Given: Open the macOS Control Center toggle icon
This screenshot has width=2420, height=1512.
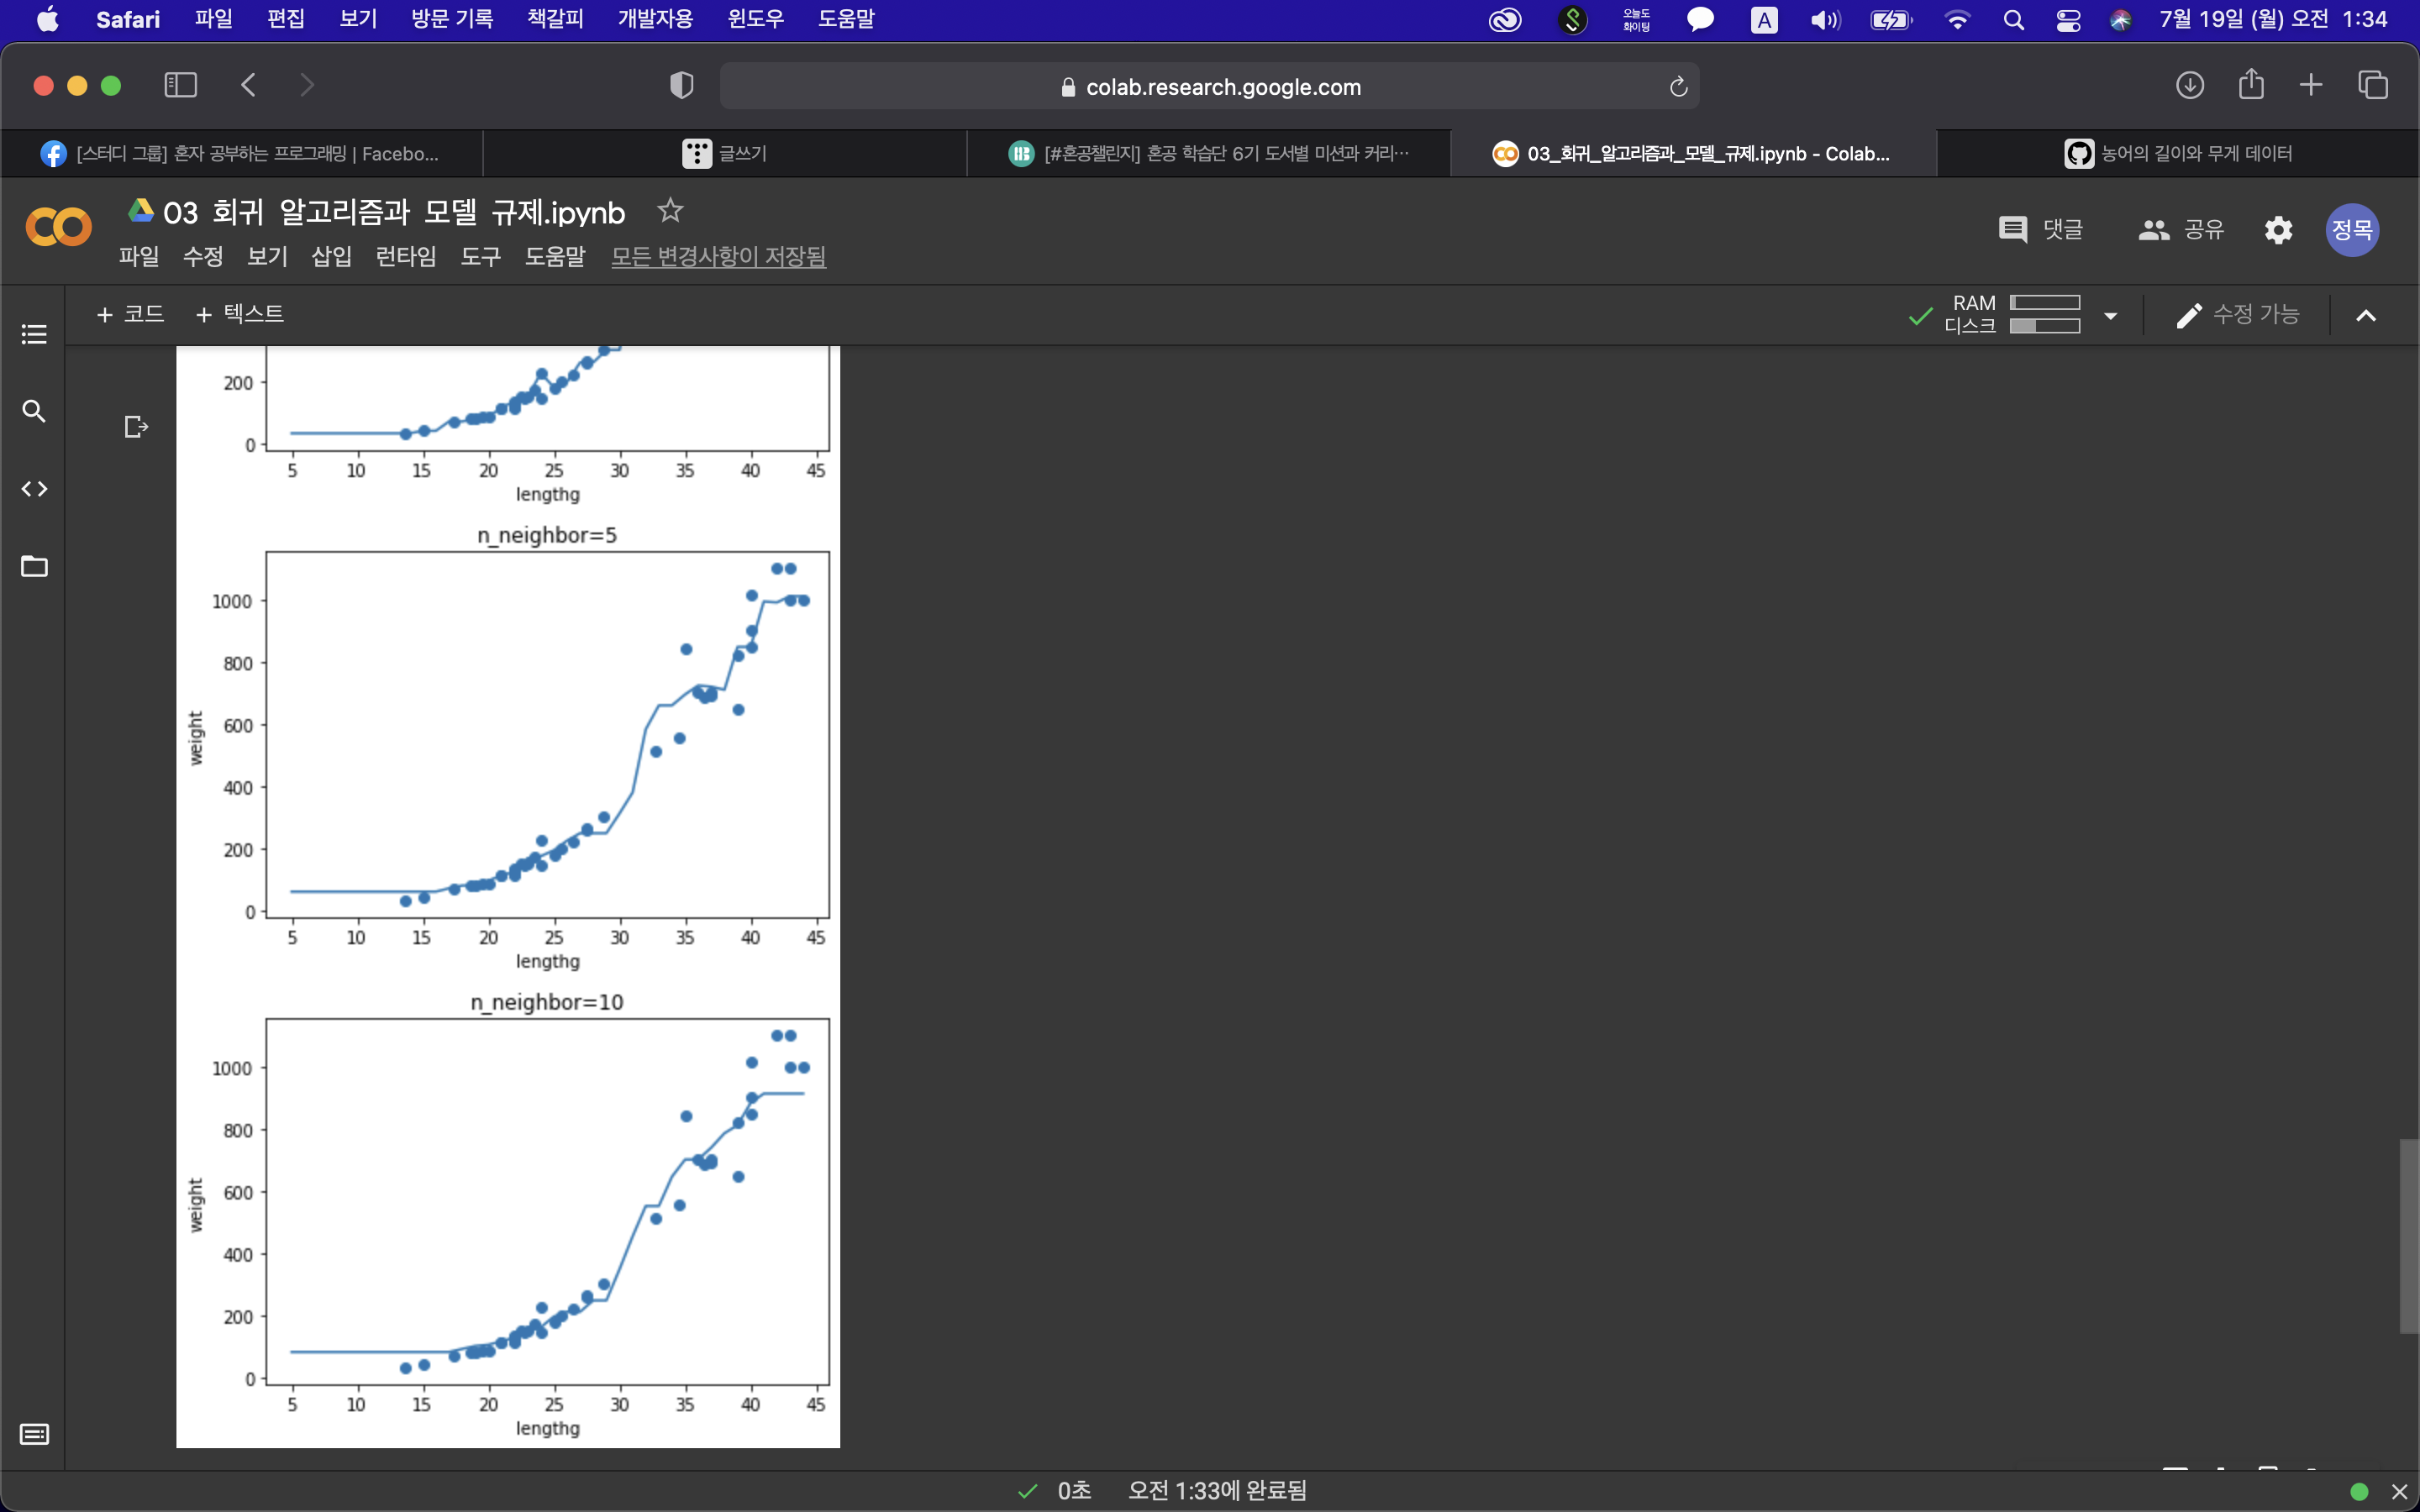Looking at the screenshot, I should (2068, 20).
